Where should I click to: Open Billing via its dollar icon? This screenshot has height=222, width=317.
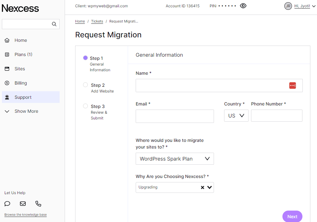pyautogui.click(x=7, y=83)
